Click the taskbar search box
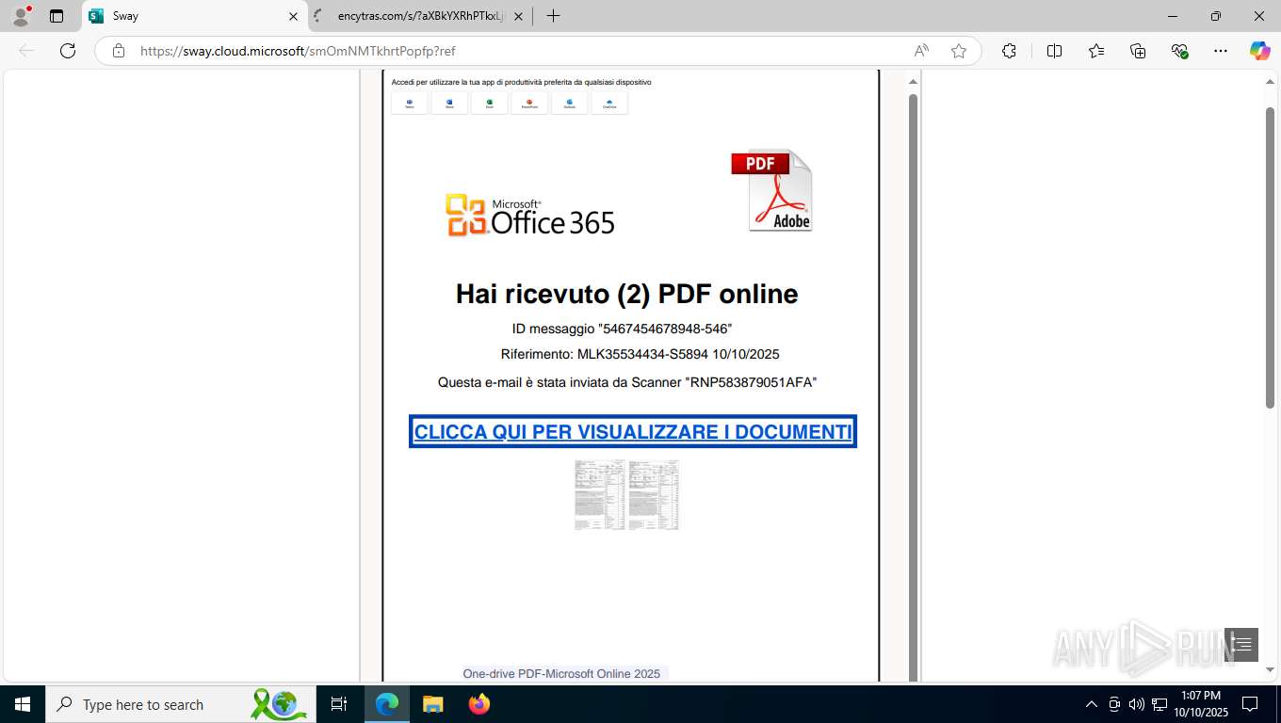The width and height of the screenshot is (1281, 723). [x=181, y=704]
